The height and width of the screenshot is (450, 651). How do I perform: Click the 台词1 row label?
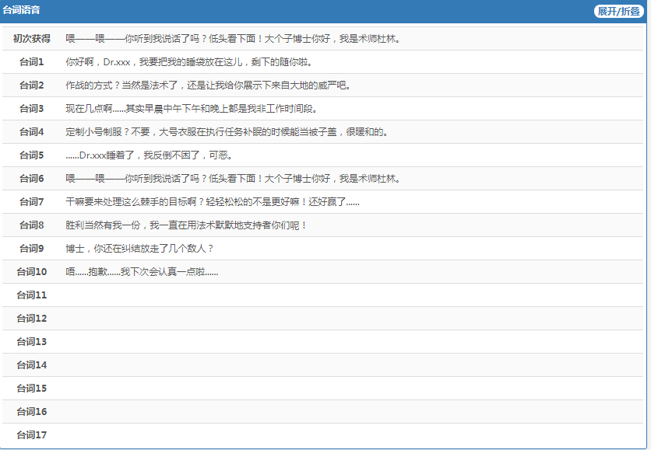click(x=32, y=62)
